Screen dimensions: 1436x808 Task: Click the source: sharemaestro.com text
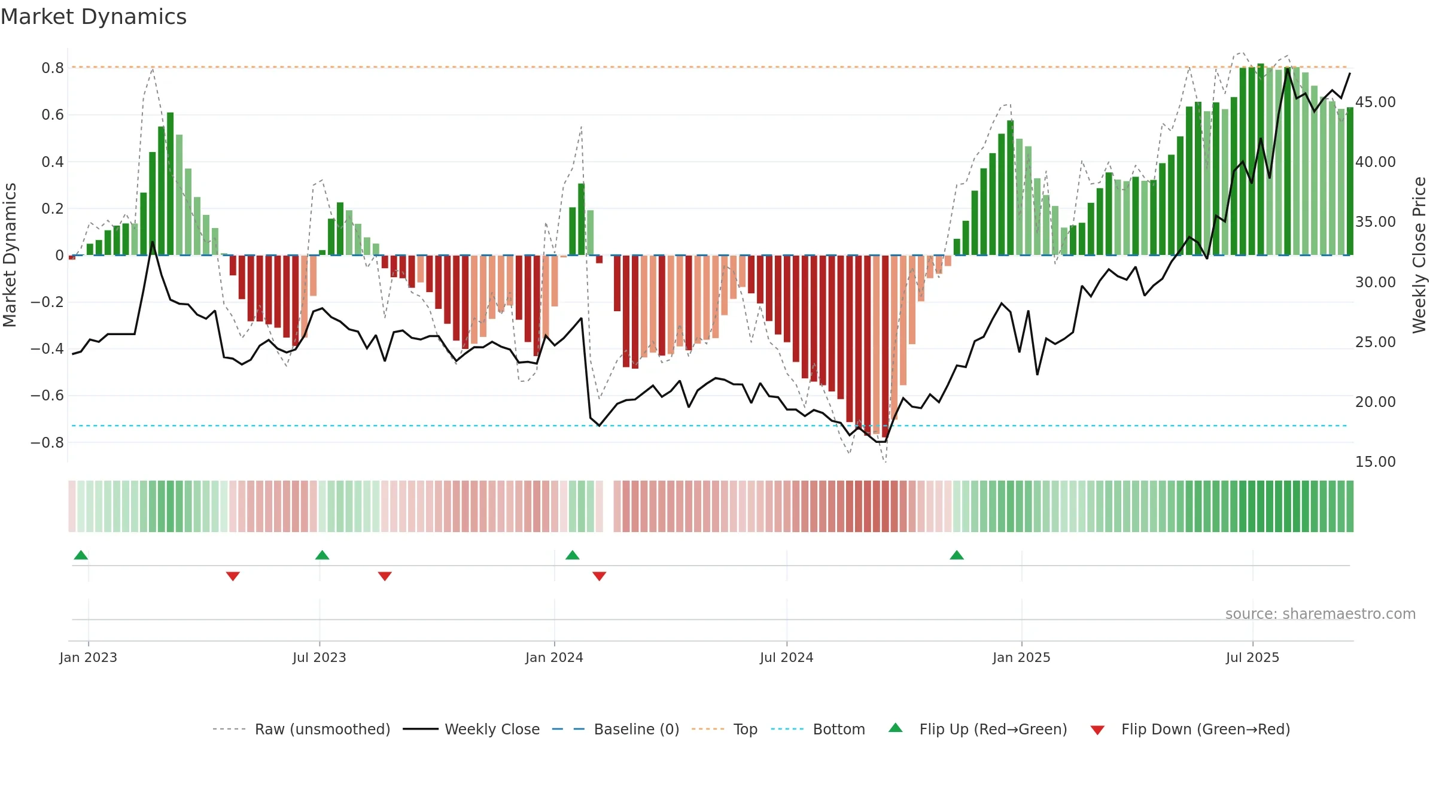1321,614
